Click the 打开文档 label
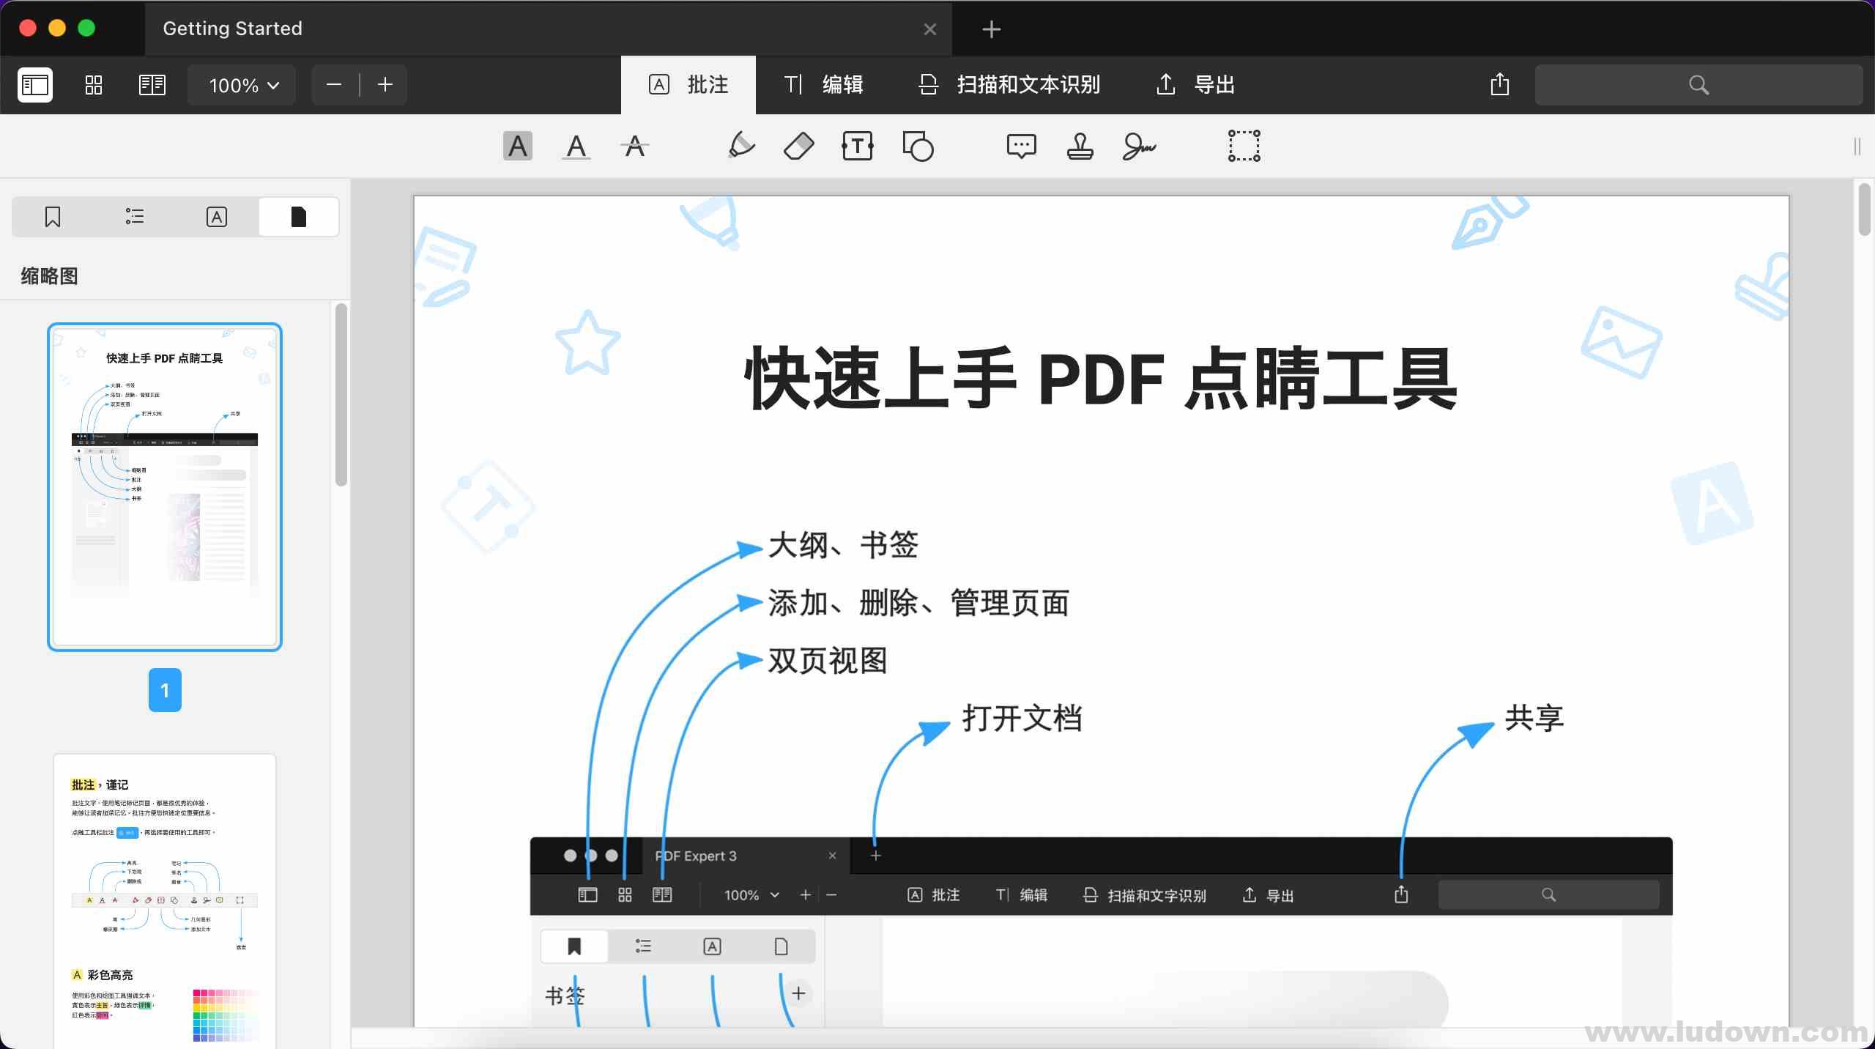 tap(1022, 718)
